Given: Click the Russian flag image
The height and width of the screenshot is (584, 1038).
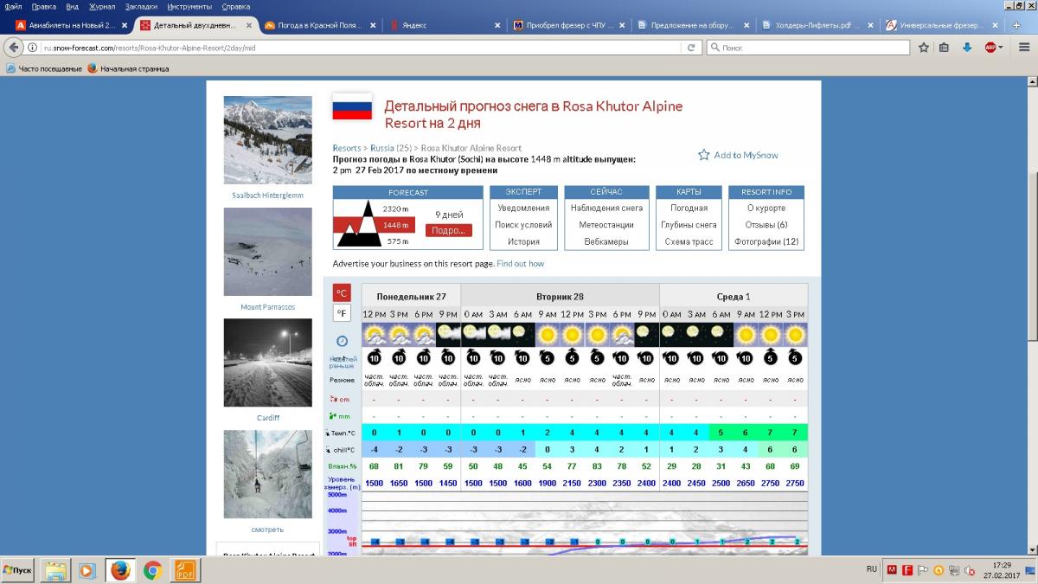Looking at the screenshot, I should point(352,106).
